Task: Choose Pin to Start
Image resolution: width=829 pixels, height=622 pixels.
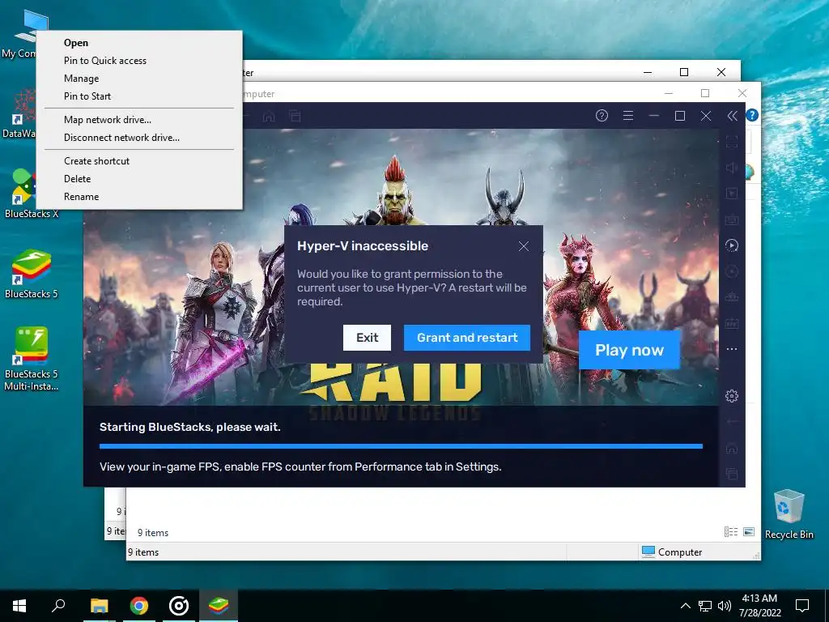Action: [x=139, y=96]
